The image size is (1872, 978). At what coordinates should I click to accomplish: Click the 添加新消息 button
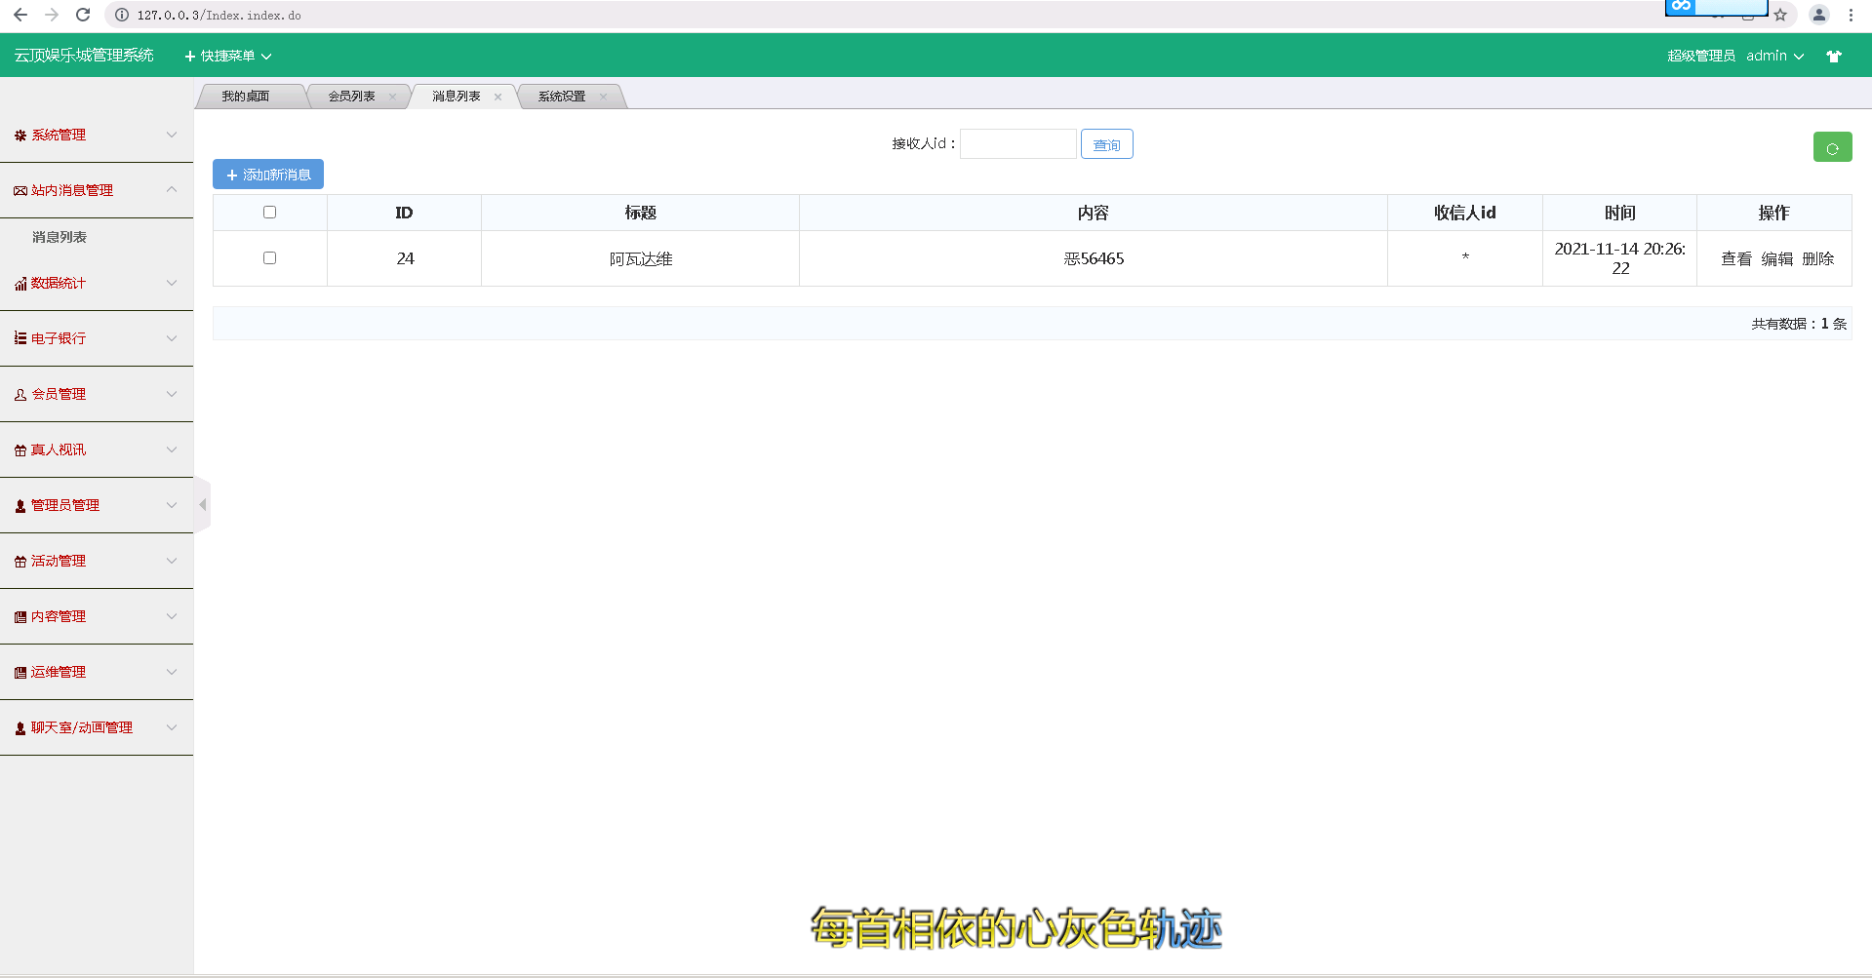click(x=267, y=174)
